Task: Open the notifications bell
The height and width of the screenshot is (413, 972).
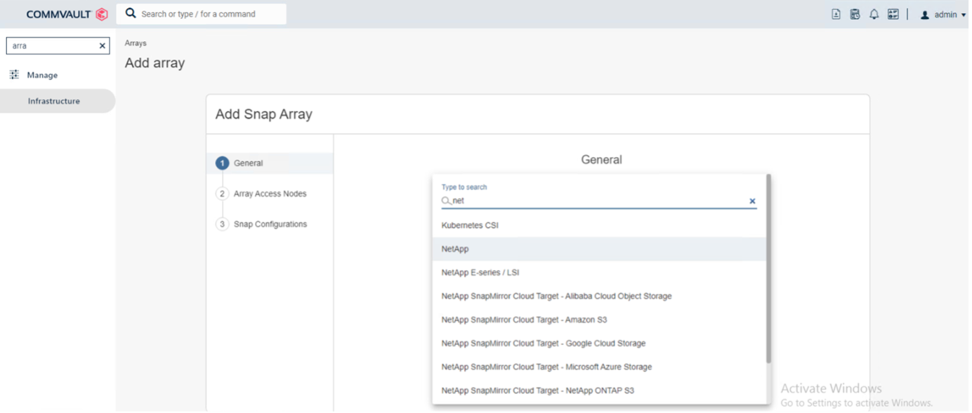Action: pyautogui.click(x=874, y=14)
